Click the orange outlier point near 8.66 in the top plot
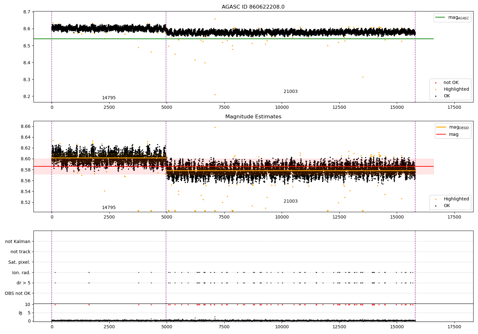Image resolution: width=478 pixels, height=334 pixels. pyautogui.click(x=215, y=19)
